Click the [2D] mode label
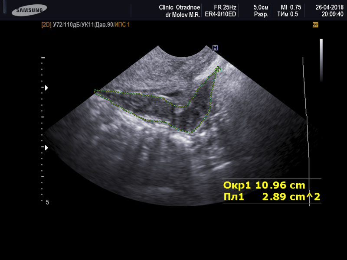347x260 pixels. (46, 25)
